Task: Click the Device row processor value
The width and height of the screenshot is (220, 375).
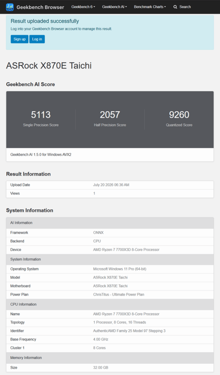Action: point(126,249)
